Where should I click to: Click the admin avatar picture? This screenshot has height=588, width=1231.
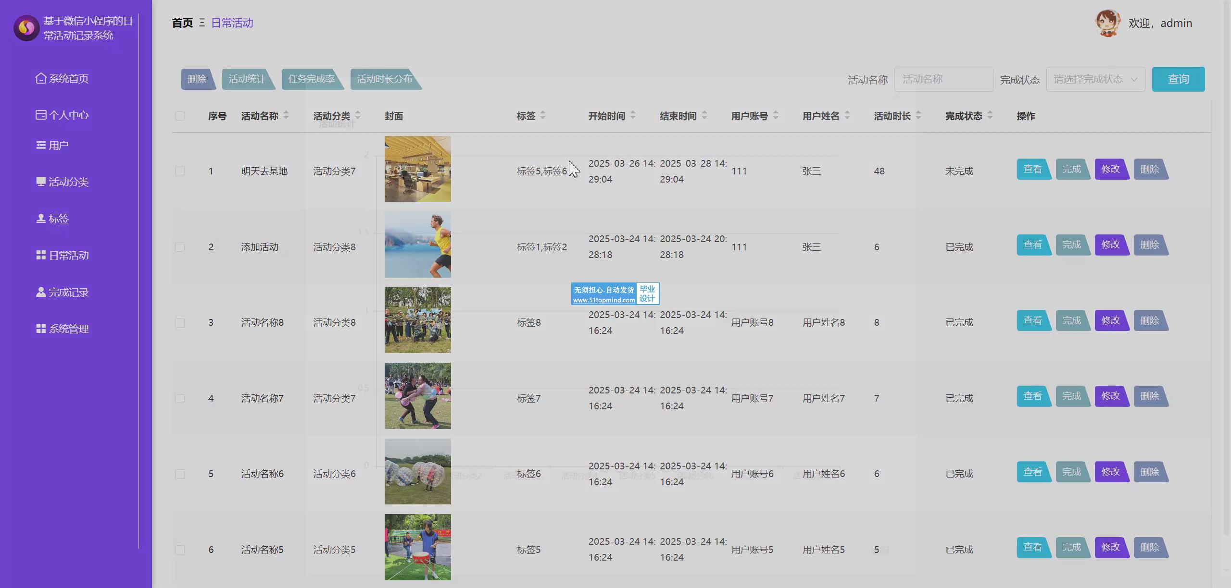[x=1108, y=23]
